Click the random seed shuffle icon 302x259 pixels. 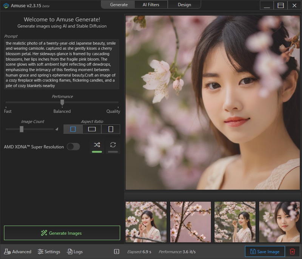click(97, 145)
